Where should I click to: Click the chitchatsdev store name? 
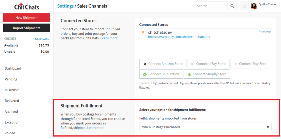pos(160,32)
